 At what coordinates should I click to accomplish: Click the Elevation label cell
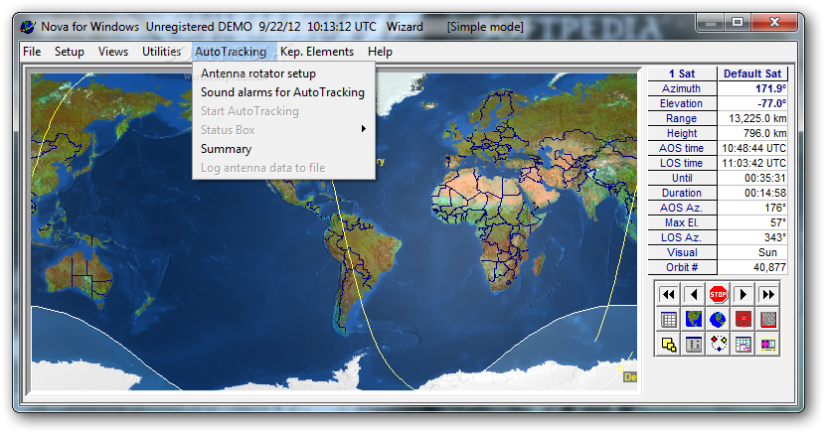tap(682, 103)
